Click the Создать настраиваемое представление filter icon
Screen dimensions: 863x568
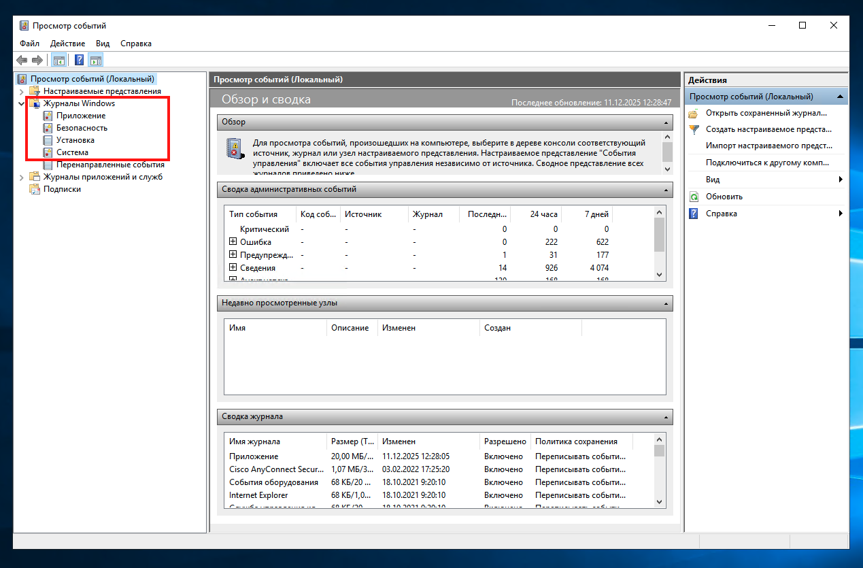pos(695,129)
